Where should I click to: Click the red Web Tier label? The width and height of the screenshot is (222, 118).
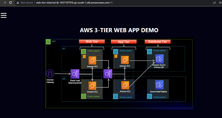coord(92,42)
